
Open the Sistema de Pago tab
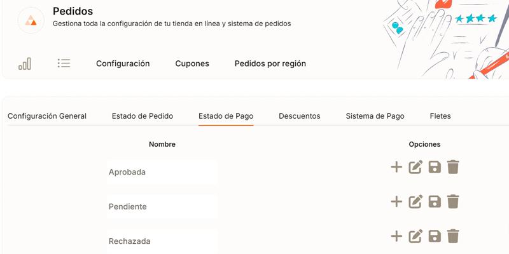[x=375, y=116]
